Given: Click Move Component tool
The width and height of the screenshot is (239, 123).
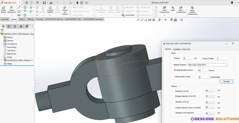Looking at the screenshot, I should coord(181,10).
